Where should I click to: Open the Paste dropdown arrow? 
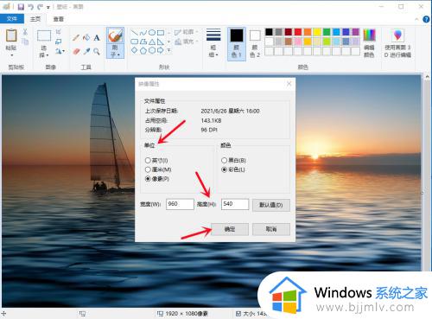(x=12, y=55)
